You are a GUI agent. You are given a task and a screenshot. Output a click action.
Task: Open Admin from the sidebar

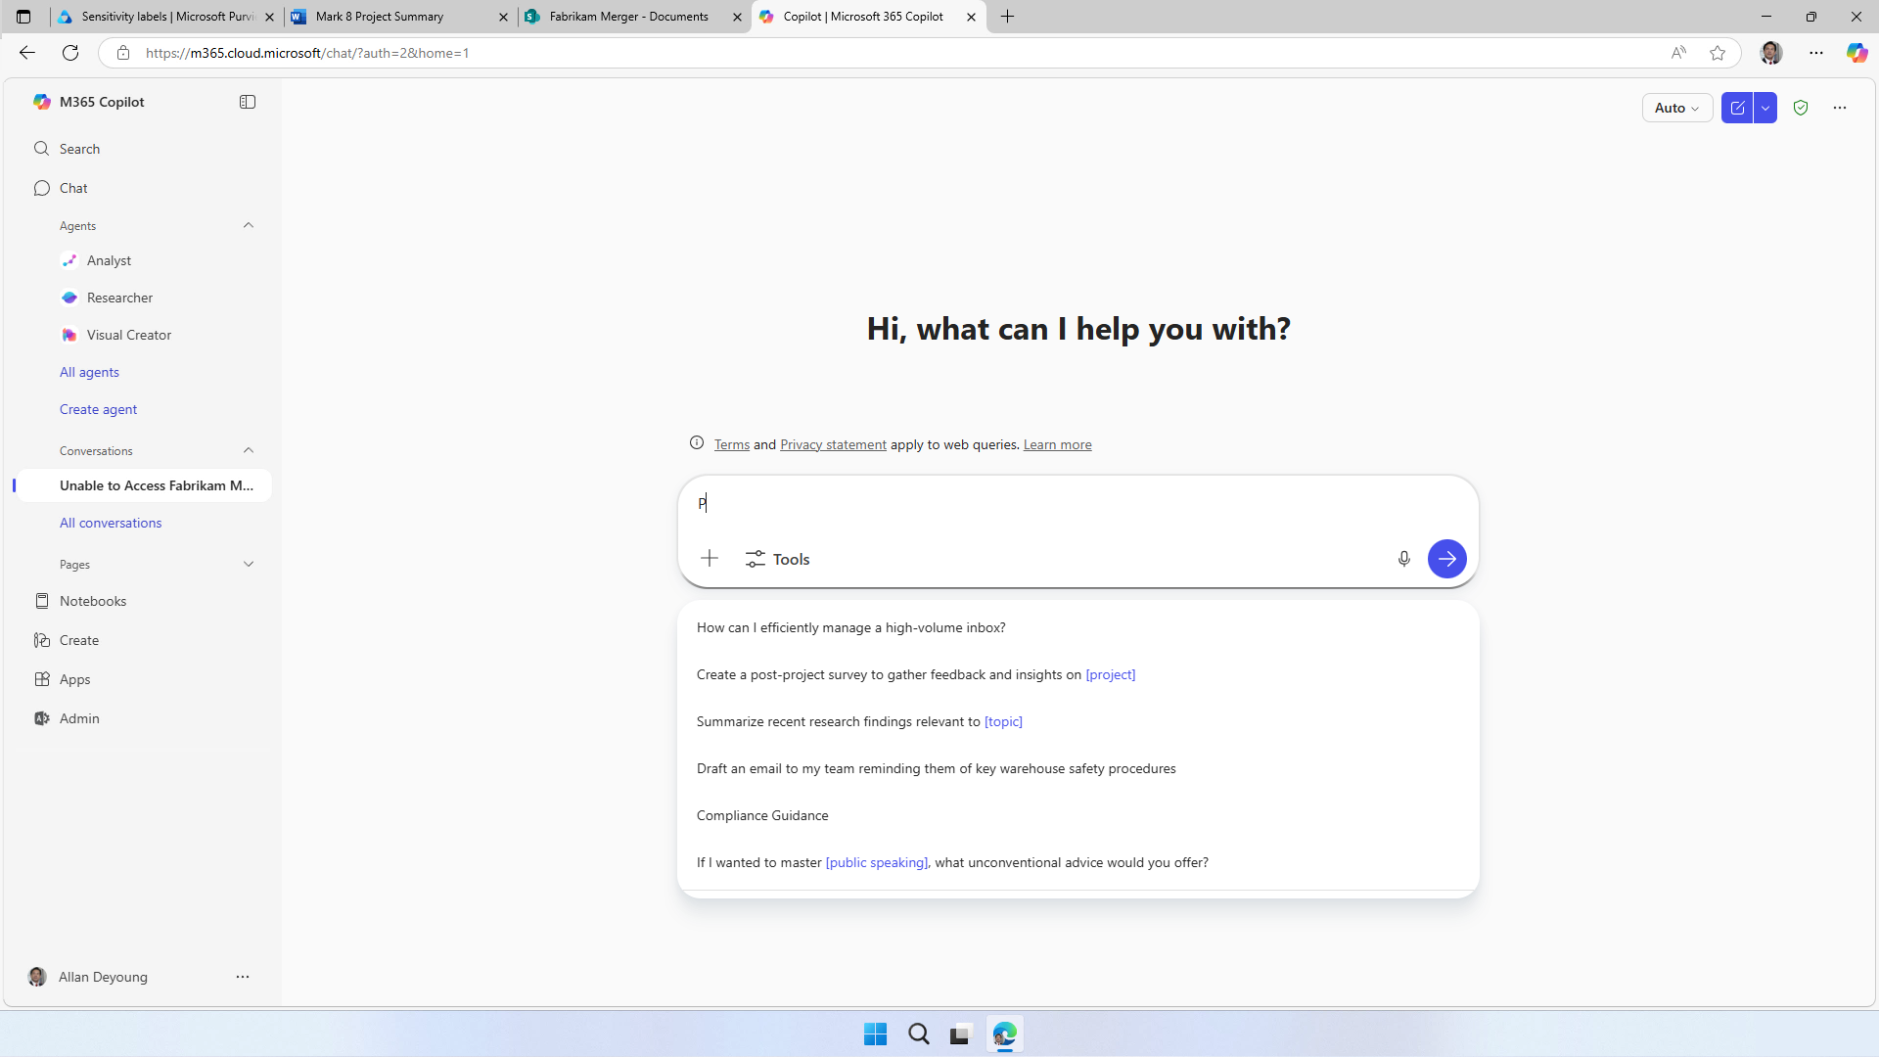(x=142, y=718)
